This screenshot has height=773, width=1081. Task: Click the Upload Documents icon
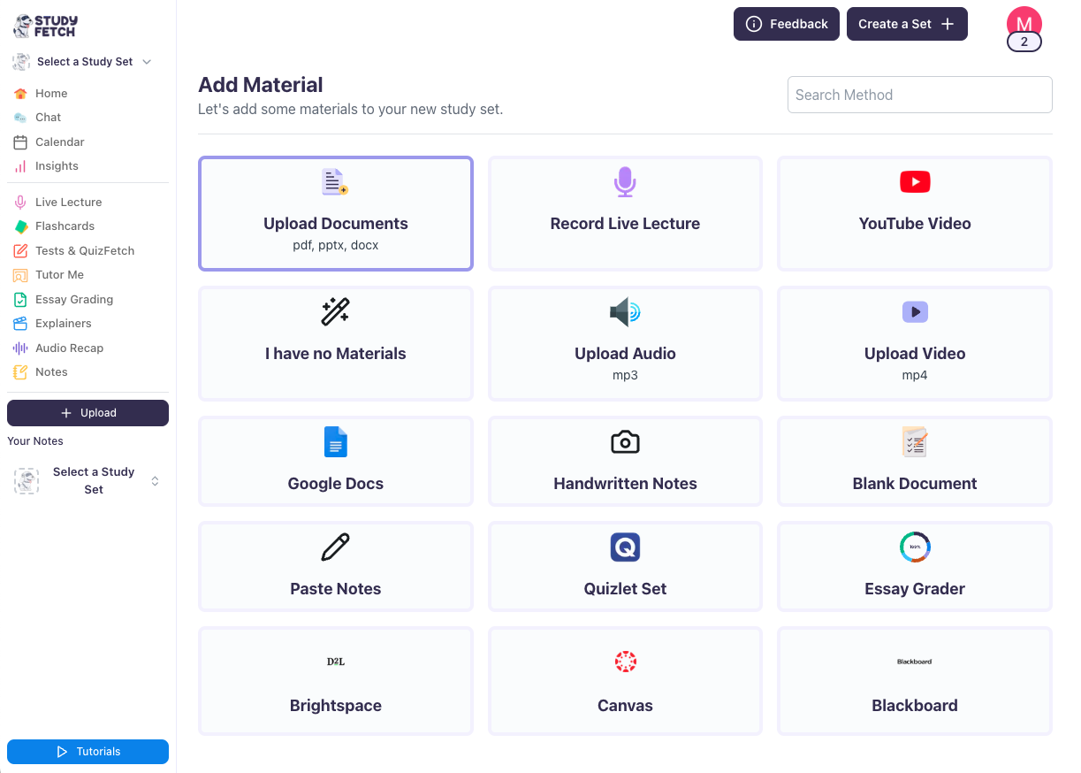336,182
